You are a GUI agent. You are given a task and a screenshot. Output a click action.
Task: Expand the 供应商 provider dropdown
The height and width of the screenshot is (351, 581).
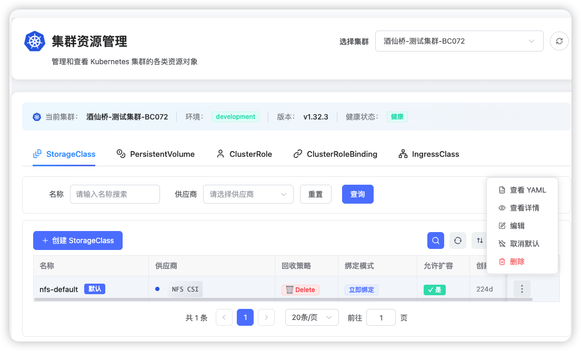[248, 194]
